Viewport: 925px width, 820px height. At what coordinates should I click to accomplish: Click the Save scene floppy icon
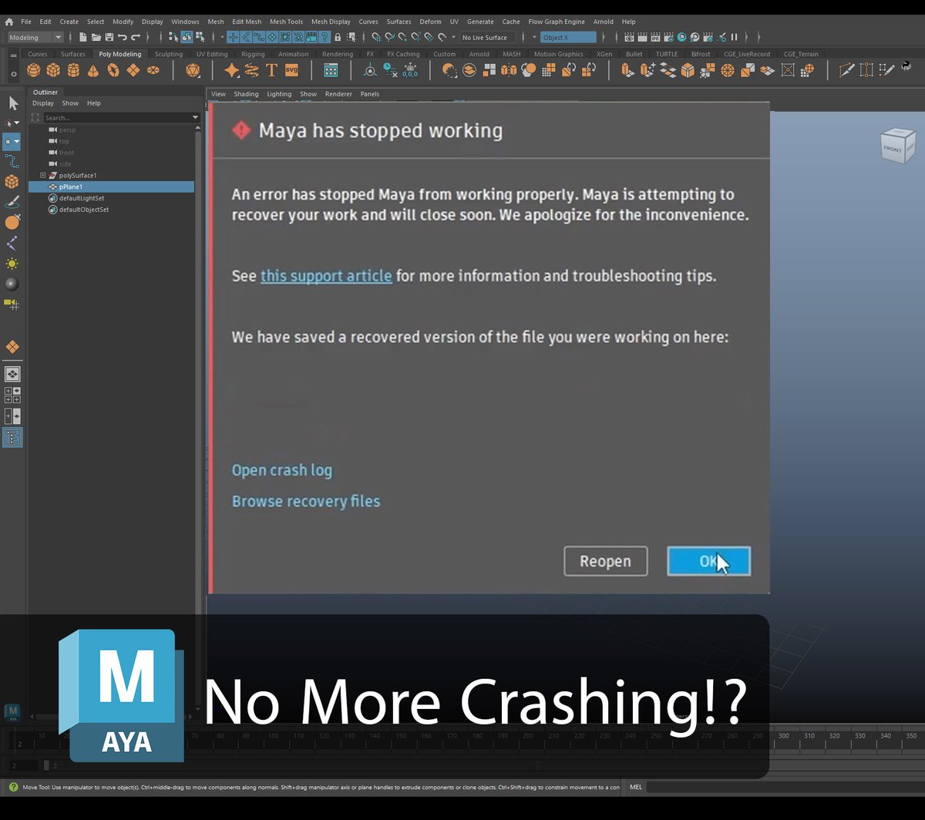tap(109, 37)
